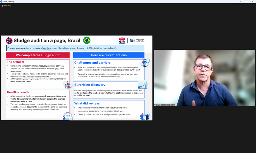Click 'Headline results' heading
Screen dimensions: 256x153
pyautogui.click(x=18, y=92)
